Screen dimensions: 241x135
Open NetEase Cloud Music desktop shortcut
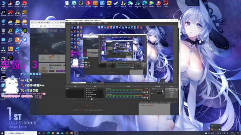click(x=88, y=4)
